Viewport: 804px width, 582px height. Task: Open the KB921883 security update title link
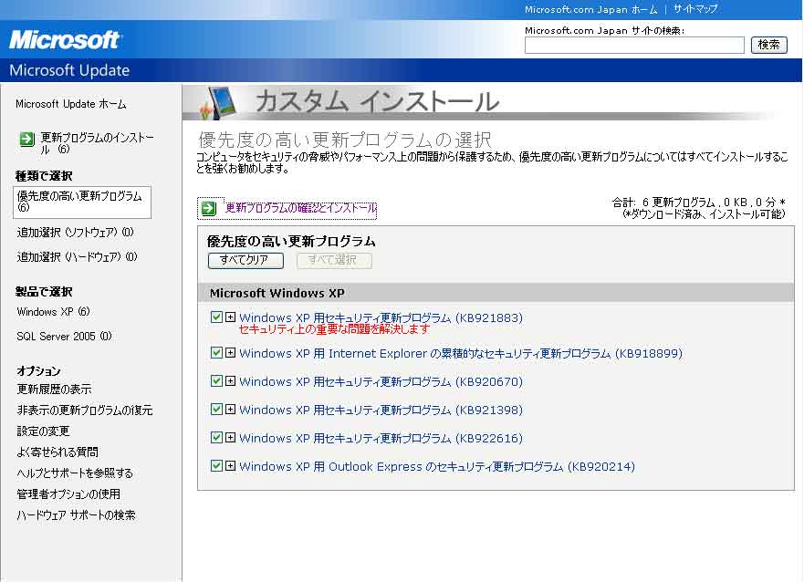coord(381,317)
